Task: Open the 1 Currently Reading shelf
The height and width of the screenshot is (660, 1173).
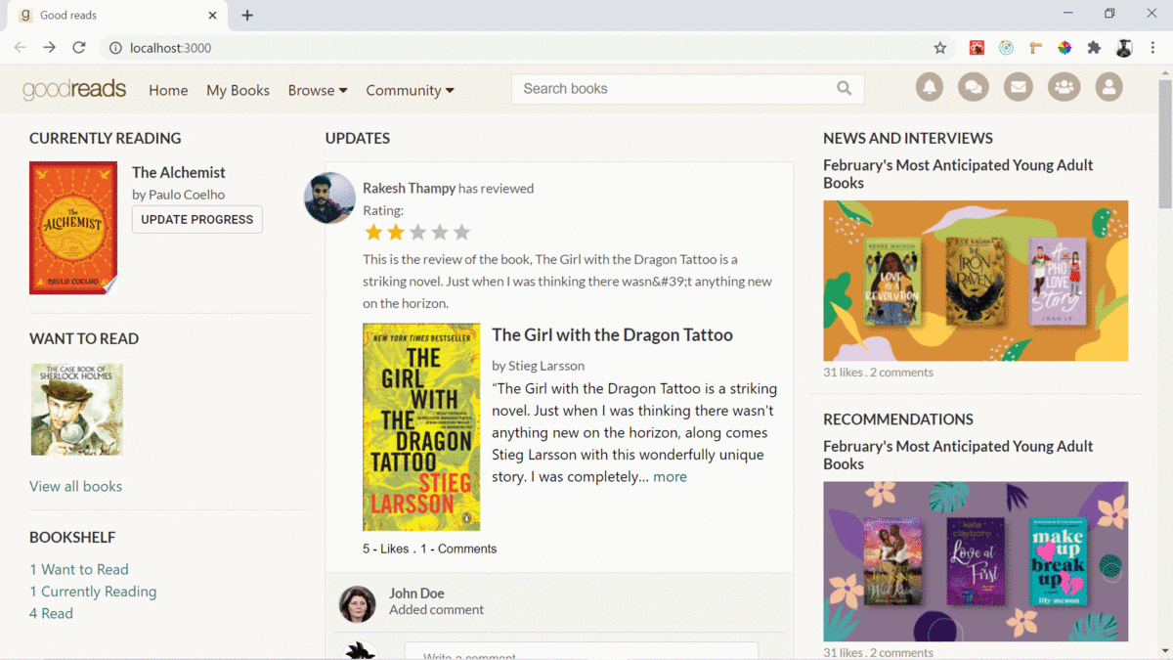Action: 93,592
